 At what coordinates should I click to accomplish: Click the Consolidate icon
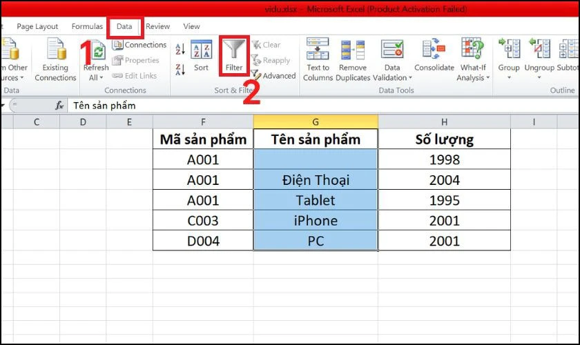point(434,49)
